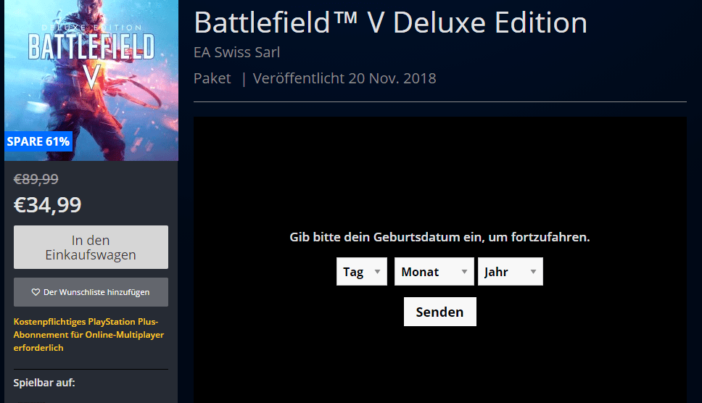The width and height of the screenshot is (702, 403).
Task: Click the PlayStation Plus subscription notice
Action: (88, 335)
